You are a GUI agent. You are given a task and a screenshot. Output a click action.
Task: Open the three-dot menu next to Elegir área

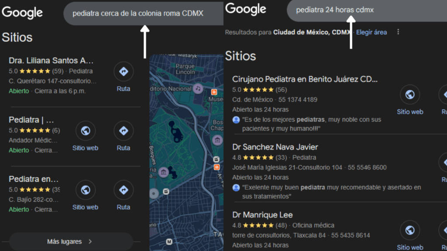click(398, 32)
